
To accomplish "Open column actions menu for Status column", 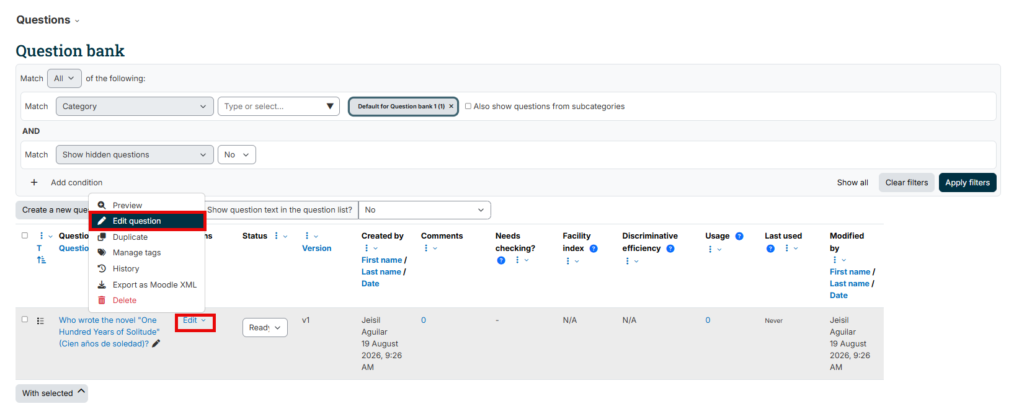I will (x=280, y=236).
